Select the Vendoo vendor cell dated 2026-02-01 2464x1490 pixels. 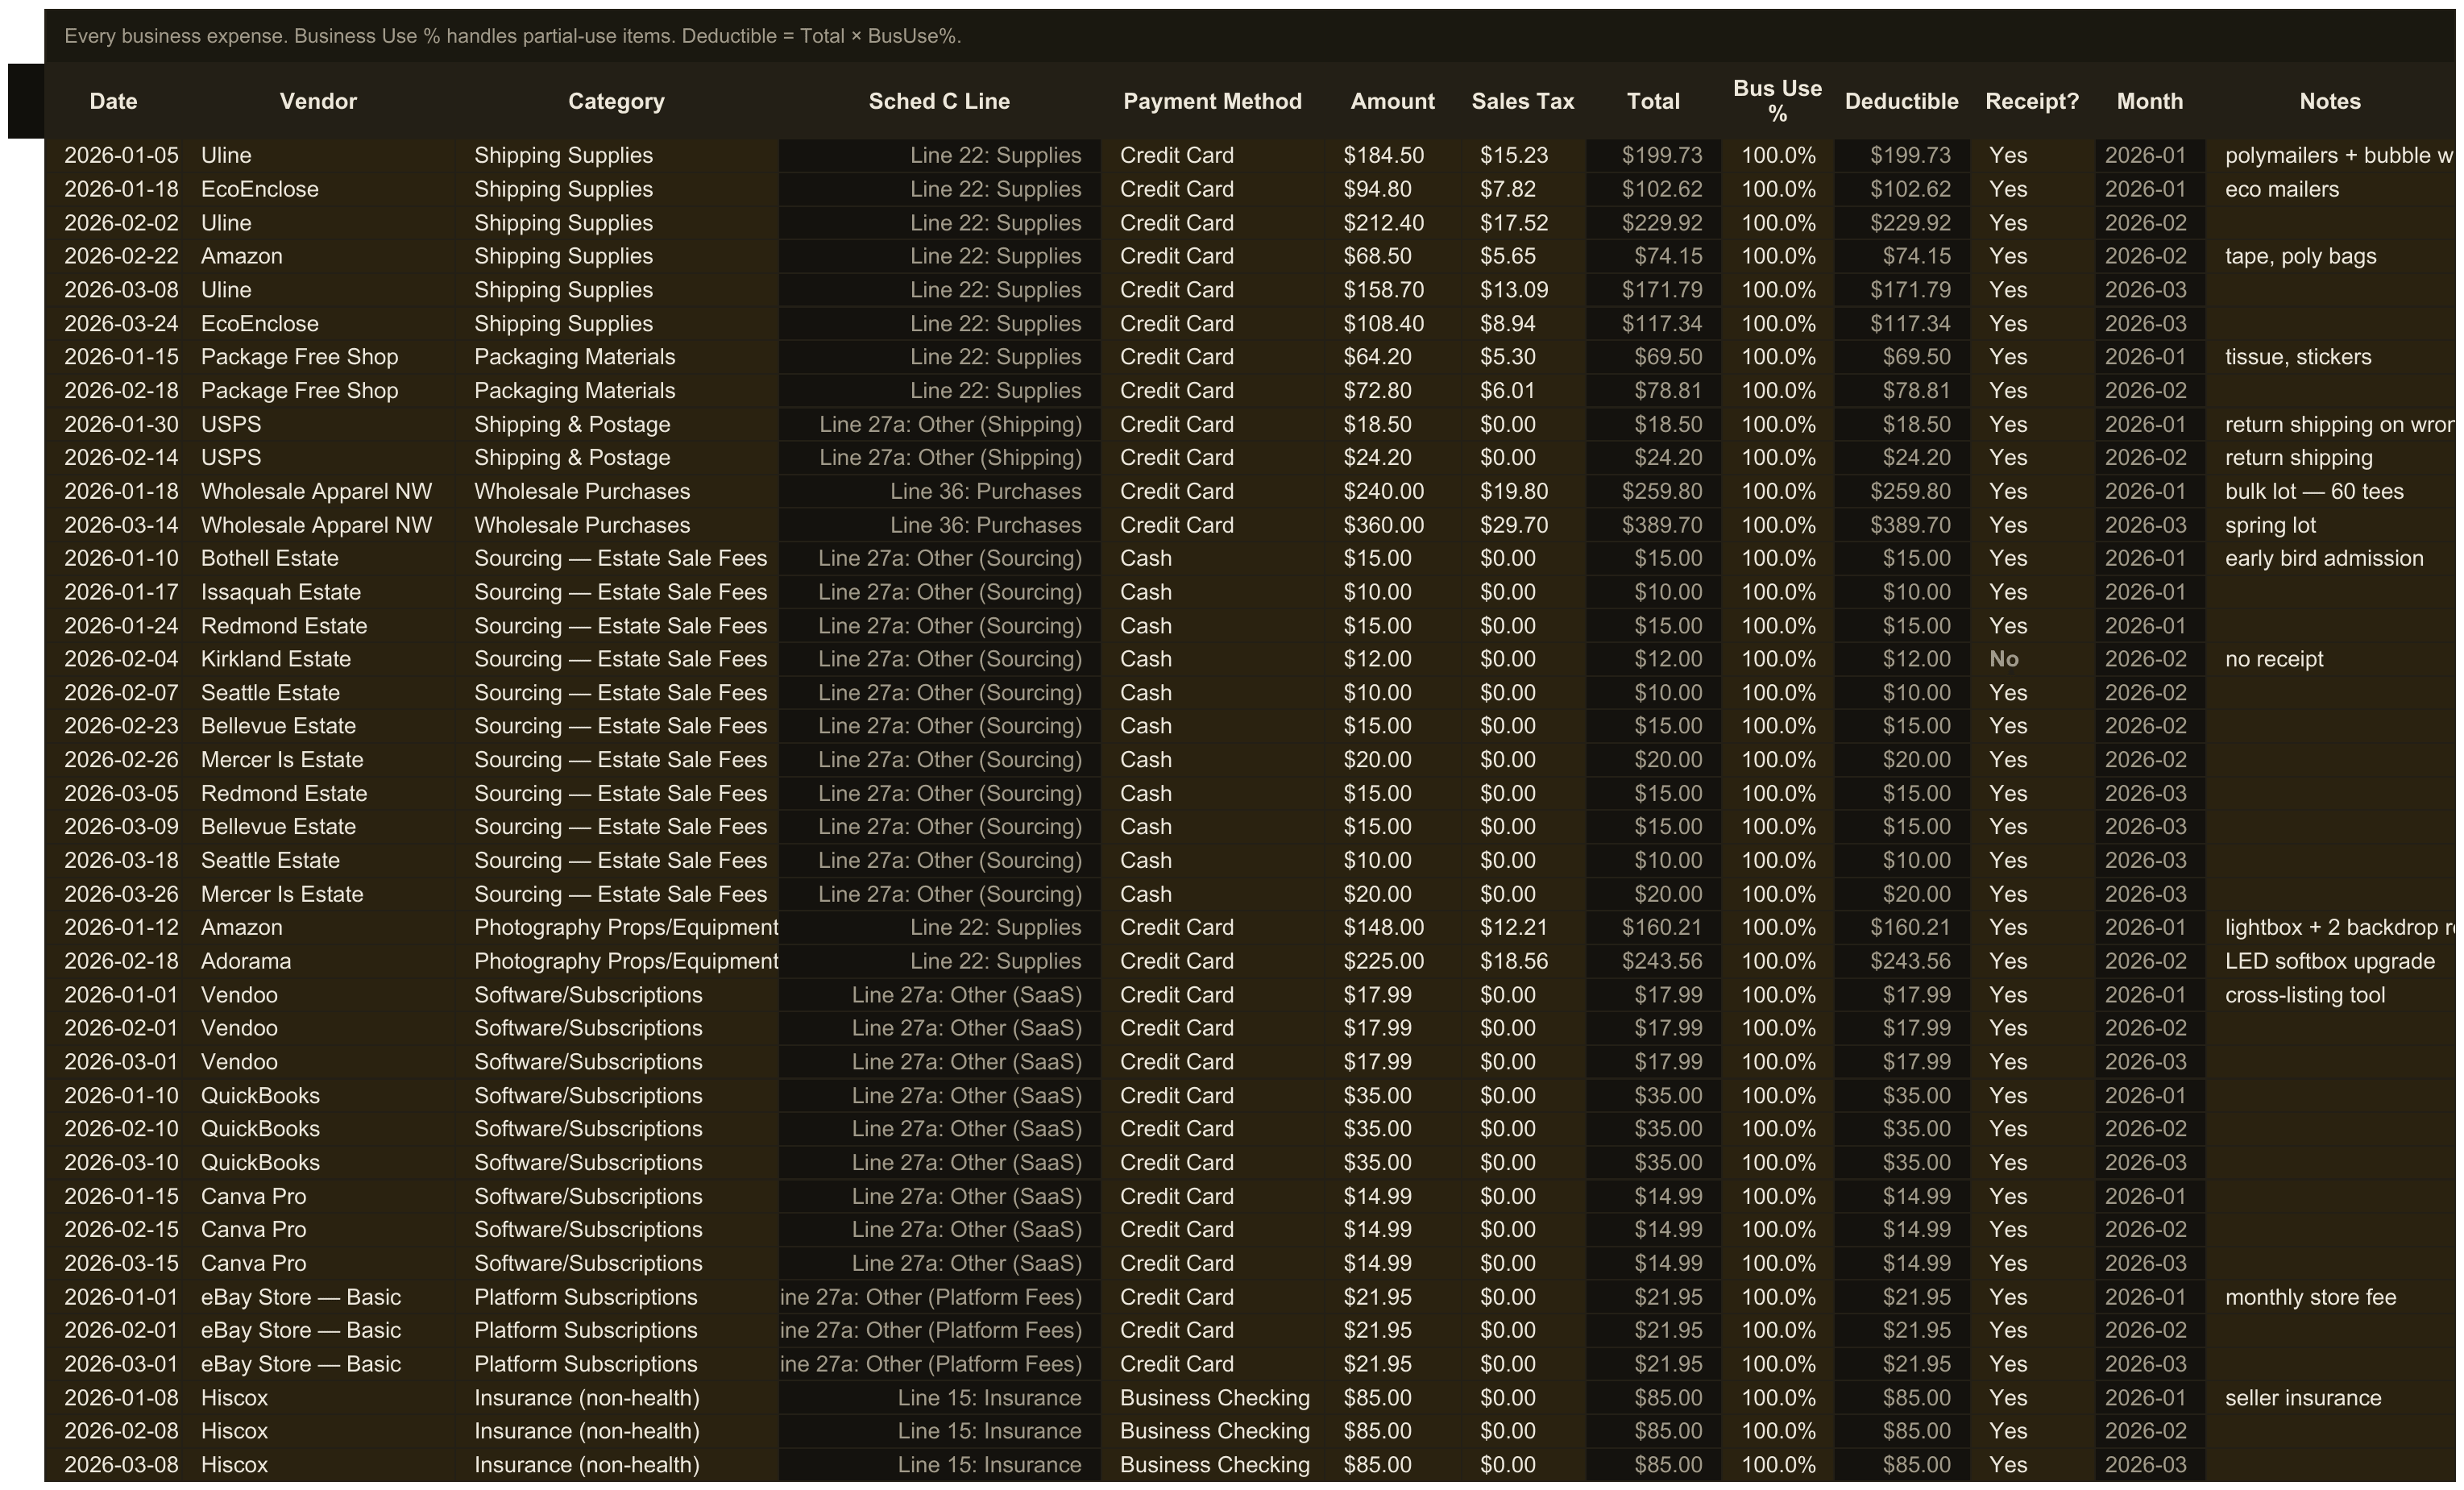318,1028
